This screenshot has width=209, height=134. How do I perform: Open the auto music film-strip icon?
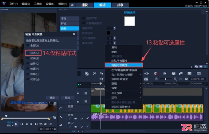click(x=173, y=74)
